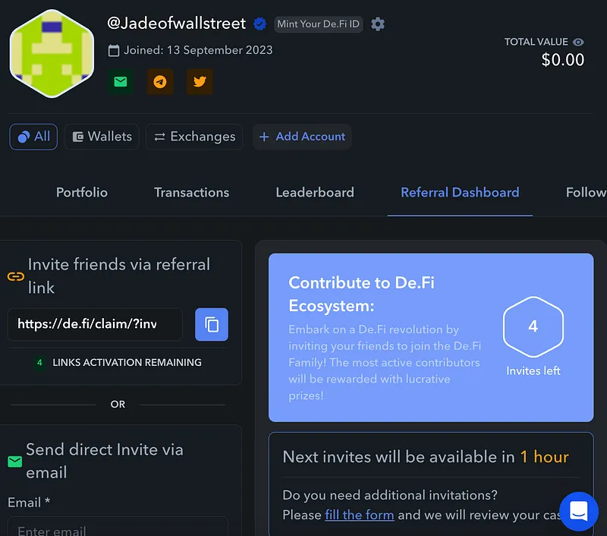Image resolution: width=607 pixels, height=536 pixels.
Task: Open the chat support bubble
Action: pos(579,511)
